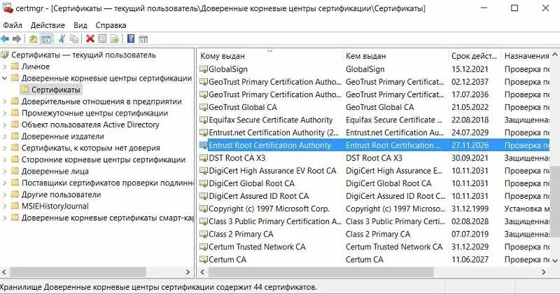Toggle the action pane toolbar icon
560x294 pixels.
(143, 39)
